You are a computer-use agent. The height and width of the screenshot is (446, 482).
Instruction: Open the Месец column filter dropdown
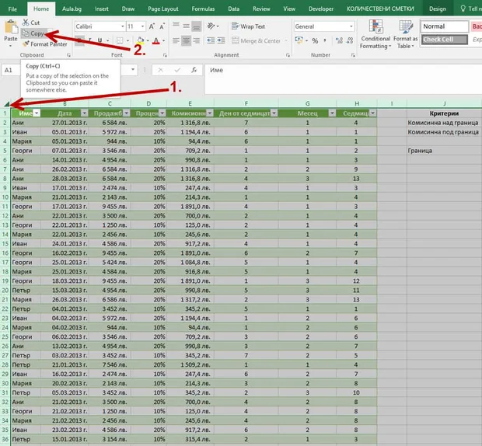pyautogui.click(x=332, y=113)
